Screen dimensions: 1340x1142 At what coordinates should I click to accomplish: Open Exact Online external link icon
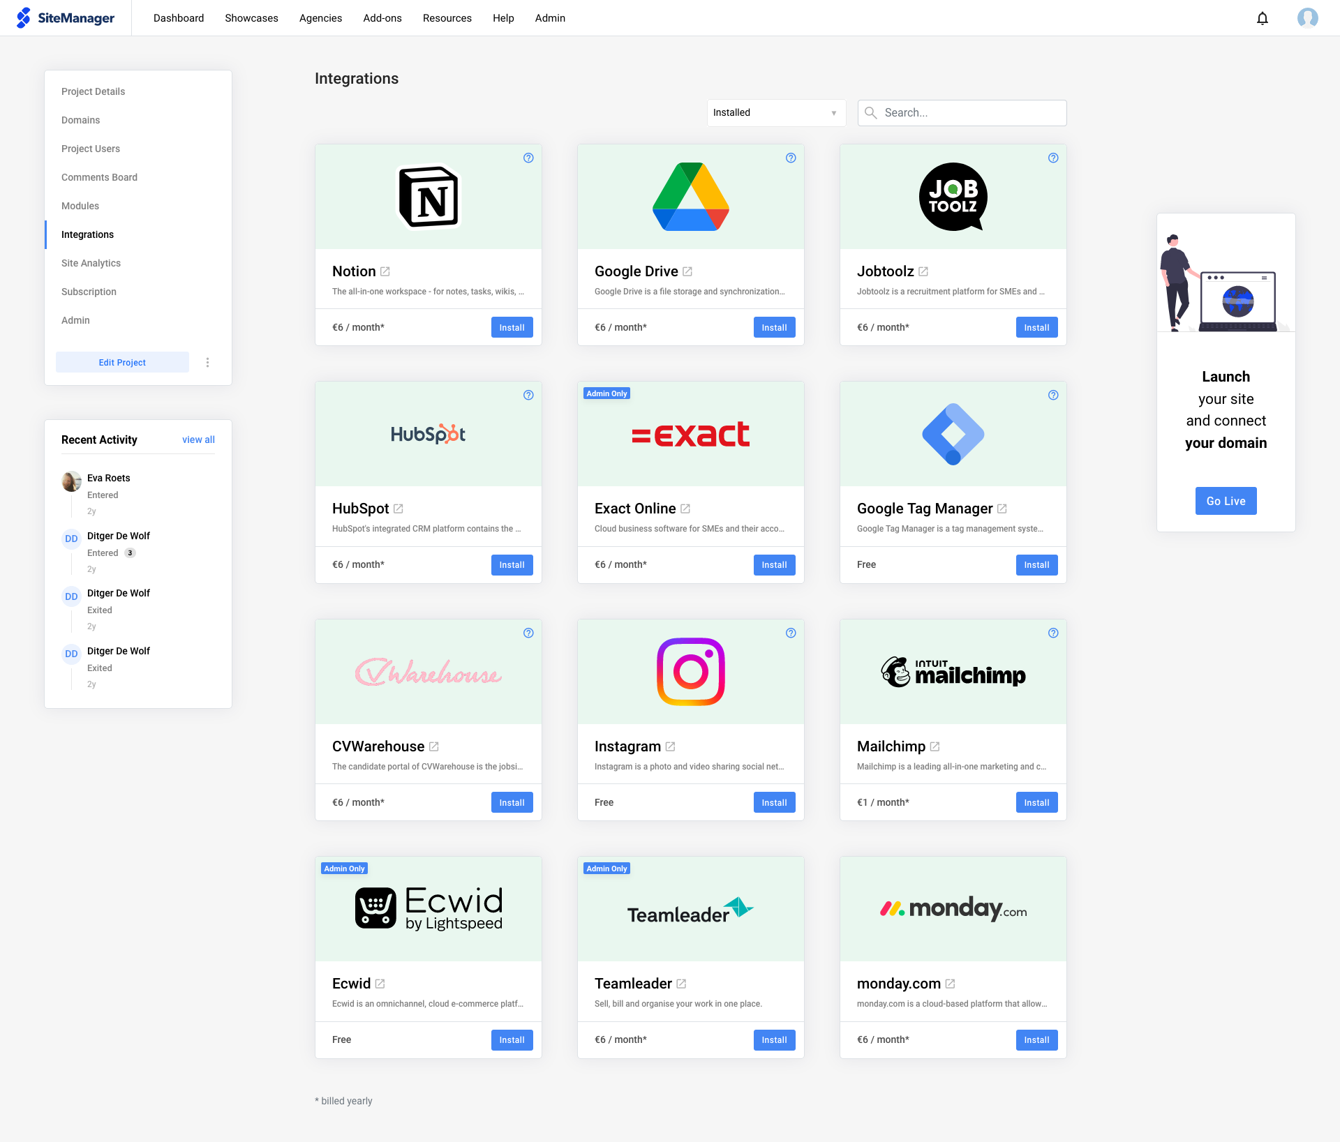point(685,509)
